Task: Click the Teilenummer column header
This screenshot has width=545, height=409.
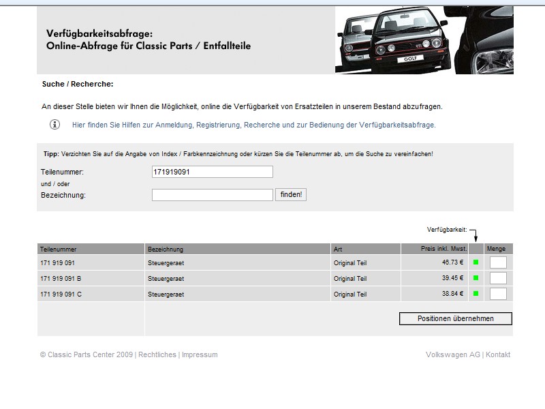Action: click(56, 249)
